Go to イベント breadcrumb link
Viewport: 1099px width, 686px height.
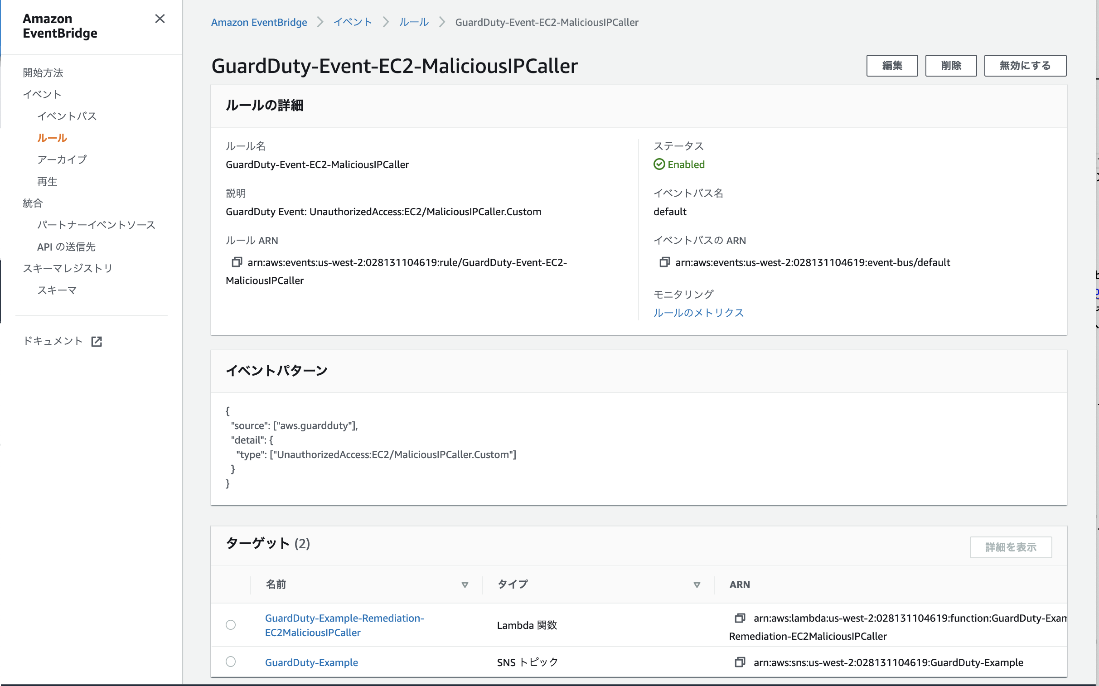click(353, 22)
